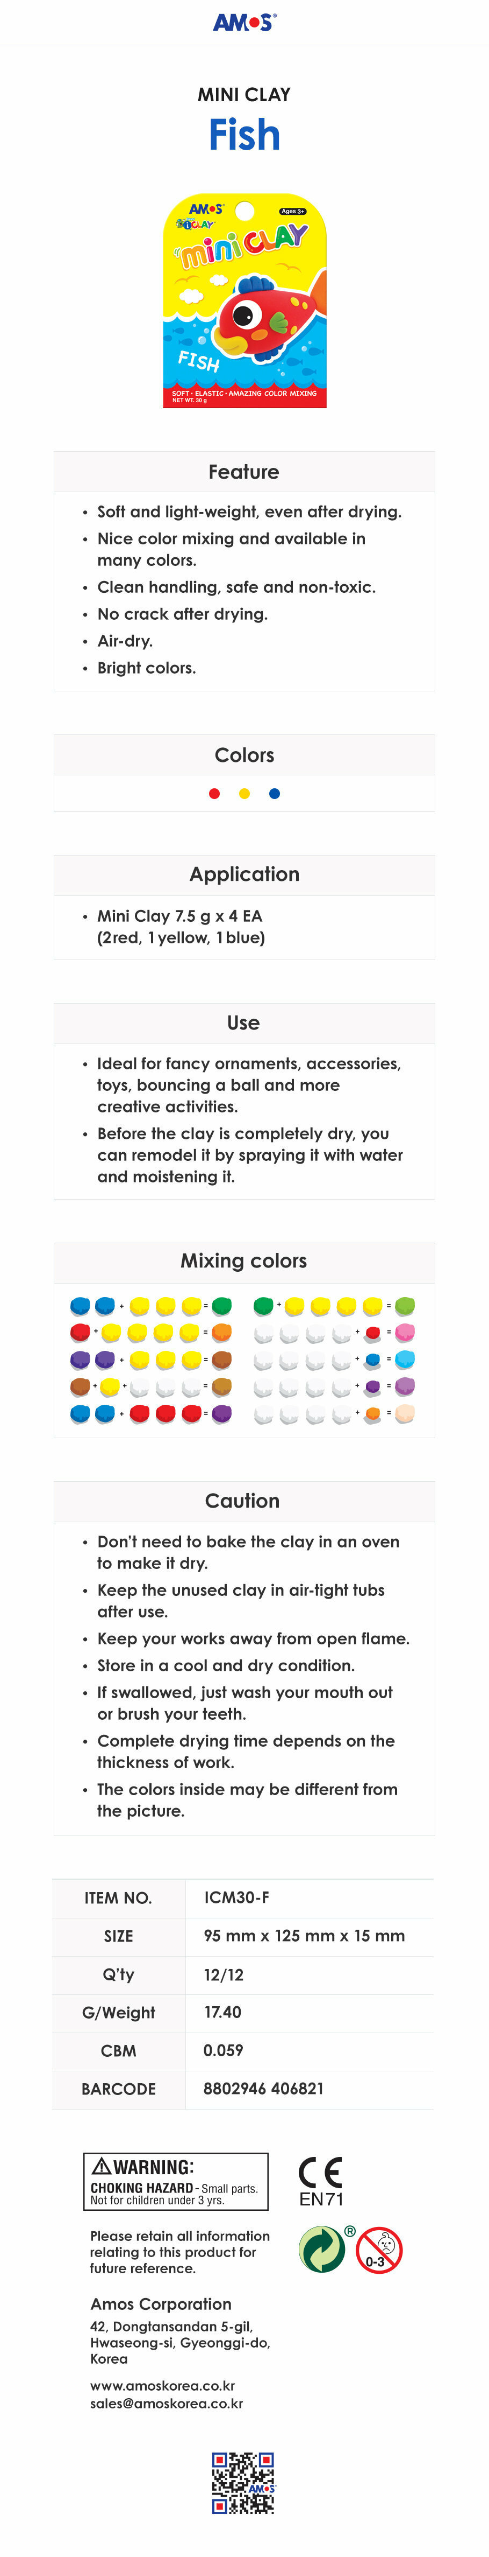Click the sales@amoskorea.co.kr email address
Viewport: 489px width, 2557px height.
[x=166, y=2403]
